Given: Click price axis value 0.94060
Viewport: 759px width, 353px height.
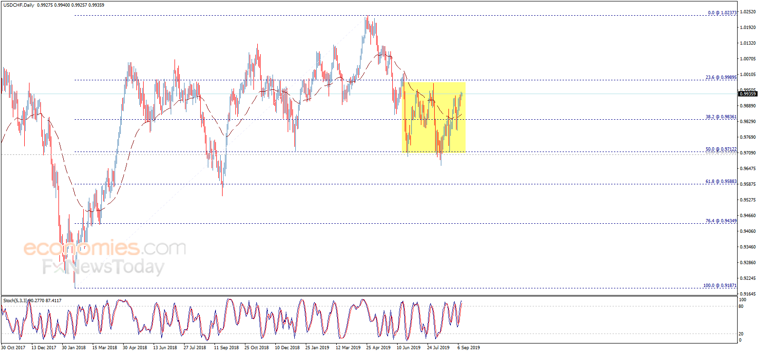Looking at the screenshot, I should point(748,231).
